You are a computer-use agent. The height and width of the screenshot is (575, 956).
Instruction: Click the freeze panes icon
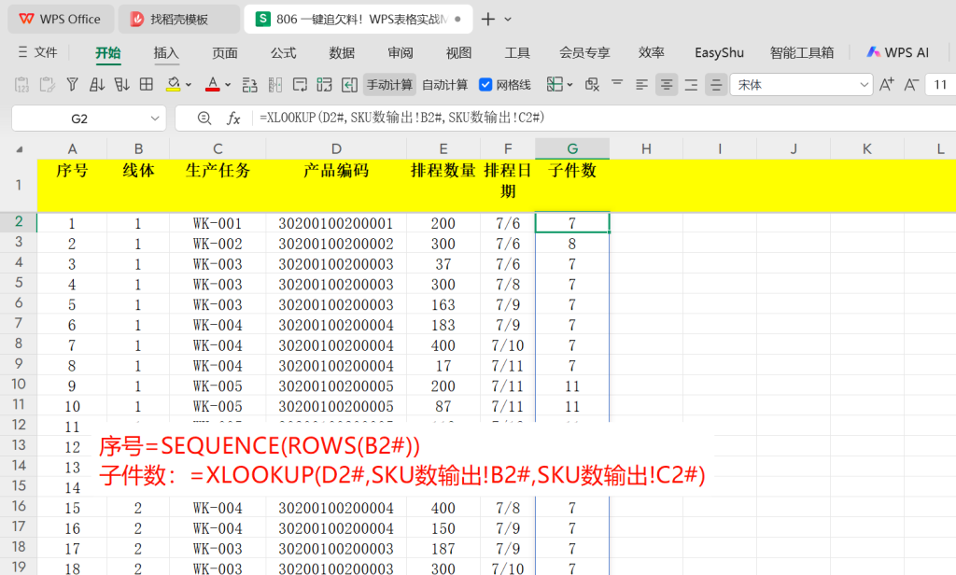[x=555, y=85]
